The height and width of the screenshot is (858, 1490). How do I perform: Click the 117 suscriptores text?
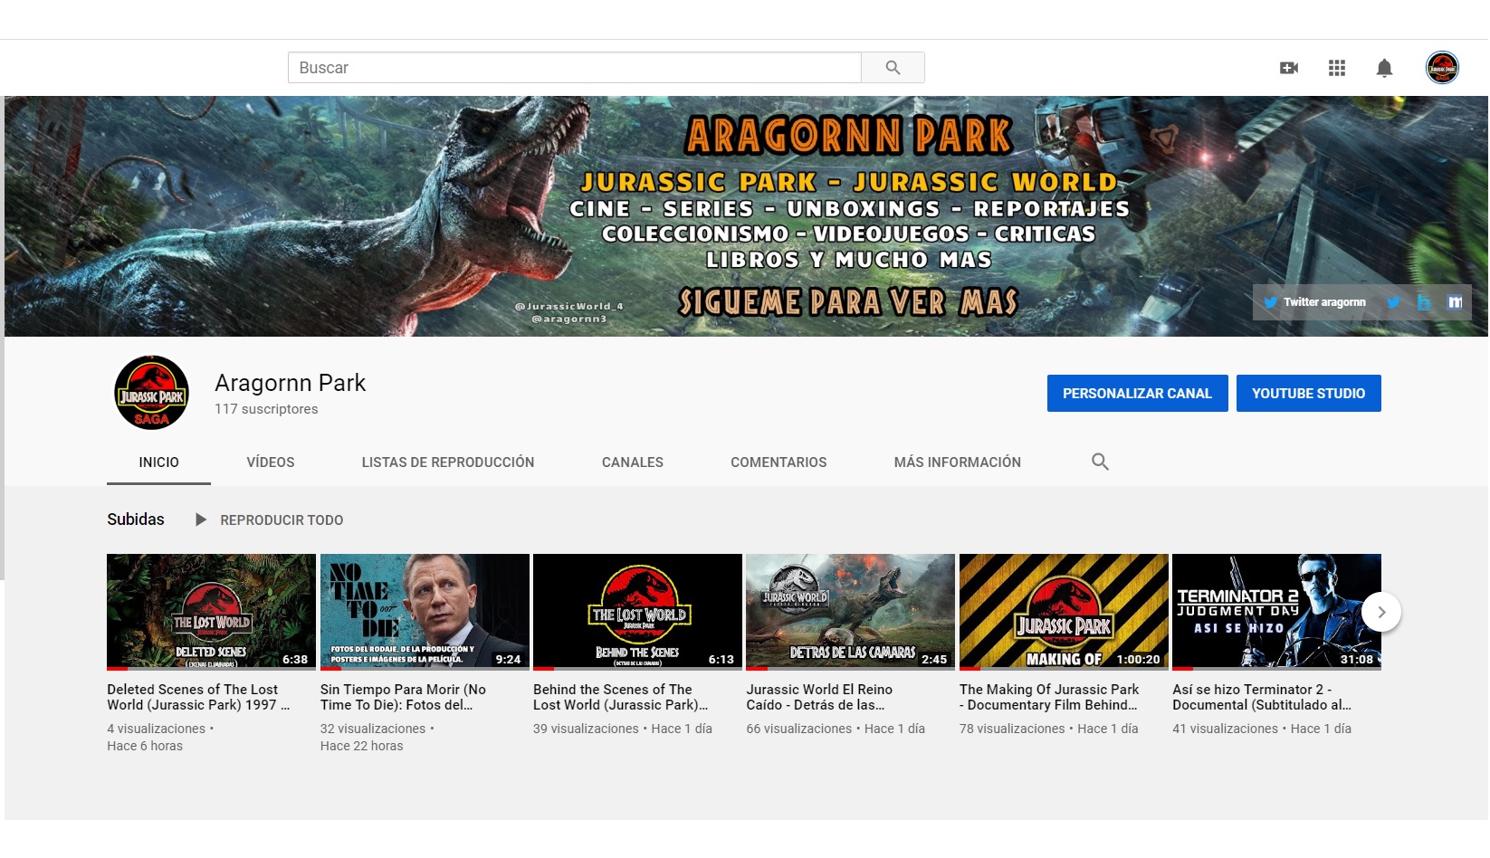(266, 409)
